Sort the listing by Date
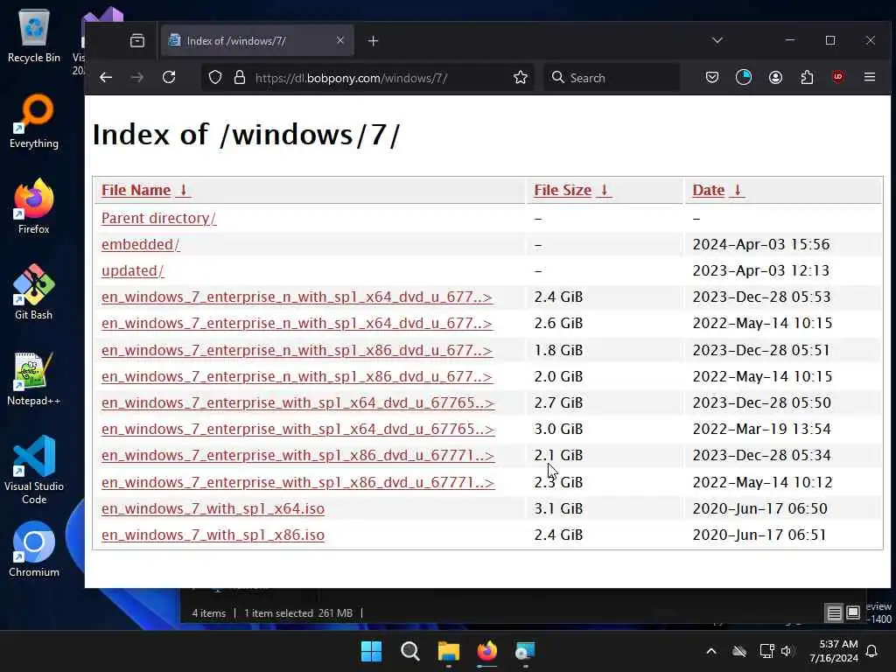 tap(718, 190)
